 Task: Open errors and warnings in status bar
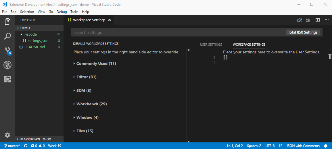[x=38, y=146]
